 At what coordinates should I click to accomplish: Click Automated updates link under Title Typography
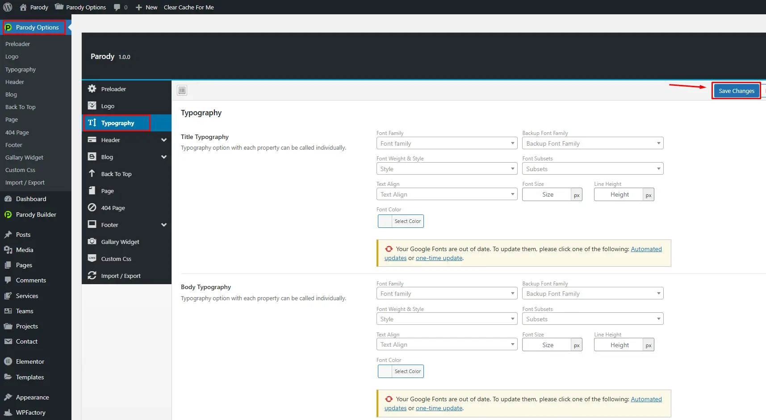(x=646, y=249)
